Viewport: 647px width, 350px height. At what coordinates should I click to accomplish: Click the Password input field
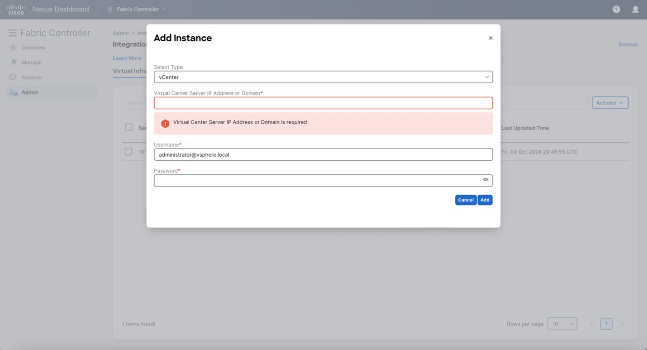tap(323, 180)
